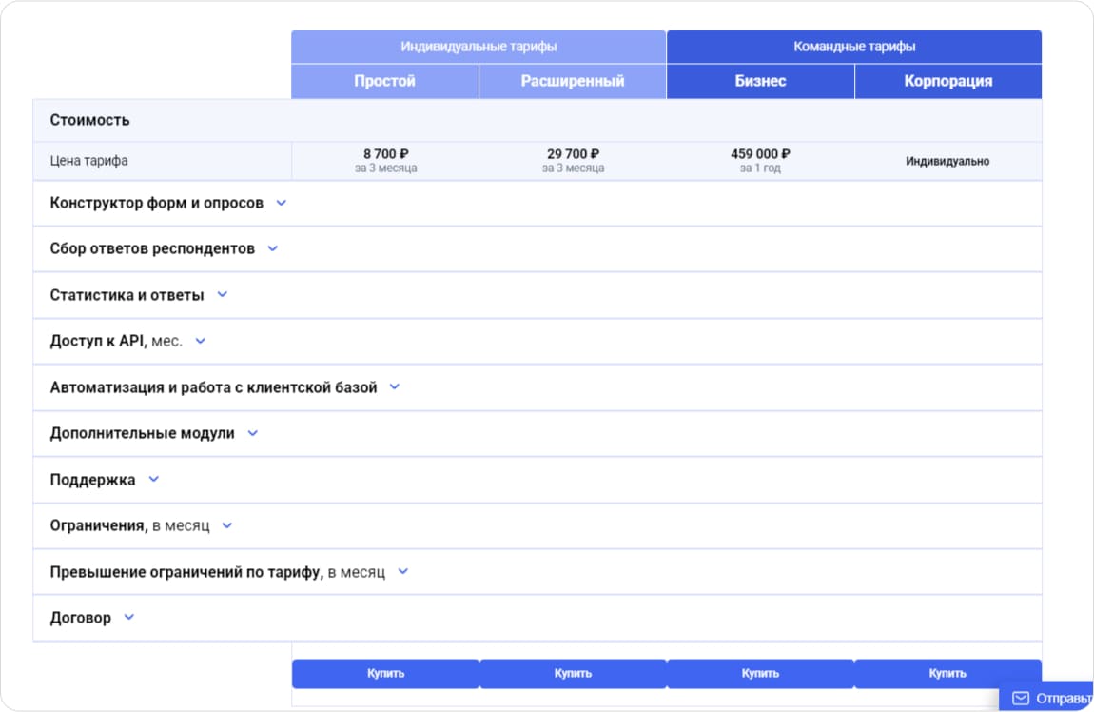Click the Бизнес plan column header
The height and width of the screenshot is (712, 1094).
coord(760,81)
